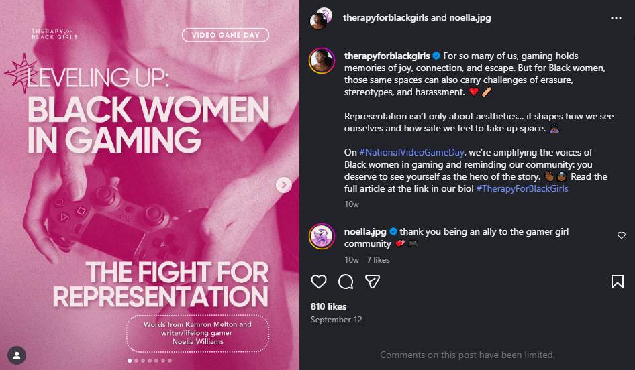The height and width of the screenshot is (370, 635).
Task: Select the second carousel dot indicator
Action: 136,361
